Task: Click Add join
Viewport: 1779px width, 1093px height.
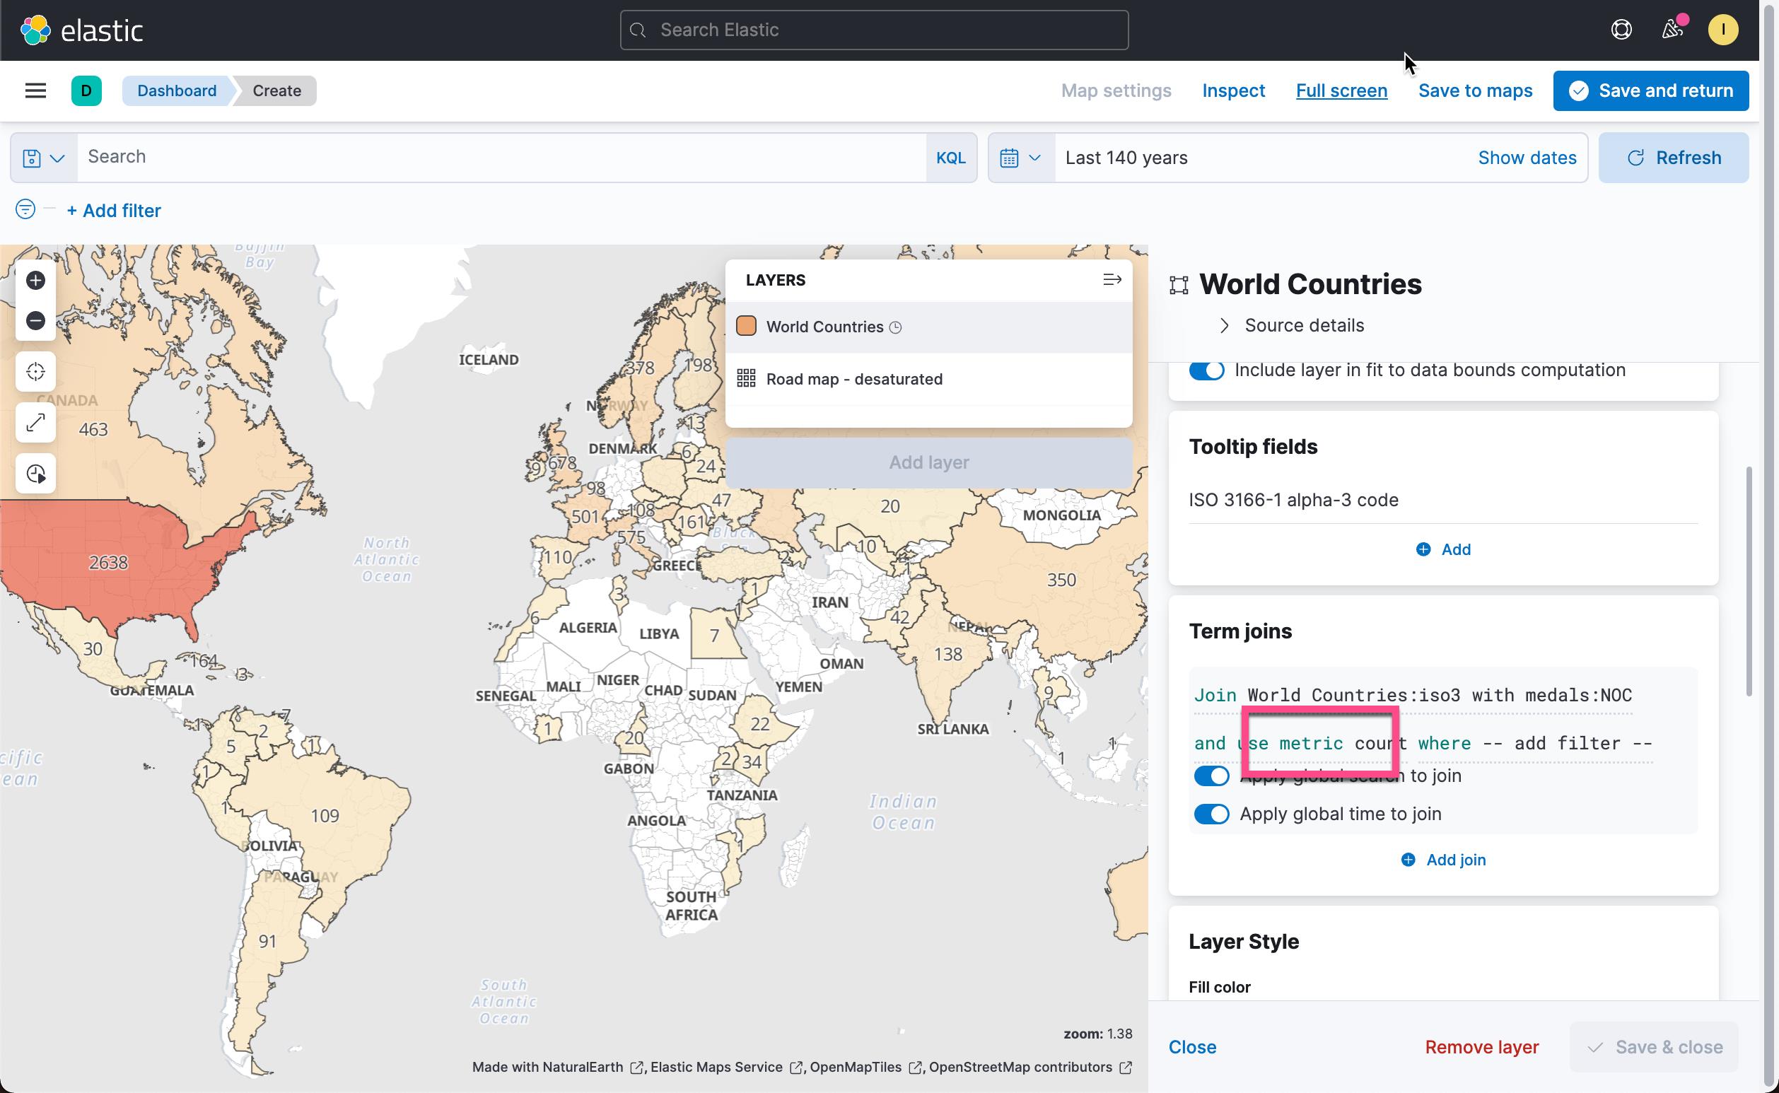Action: click(1443, 860)
